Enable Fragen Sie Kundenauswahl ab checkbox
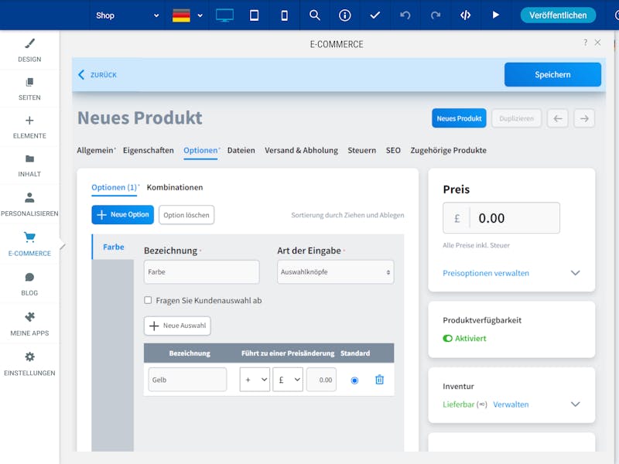Viewport: 619px width, 464px height. pos(148,300)
